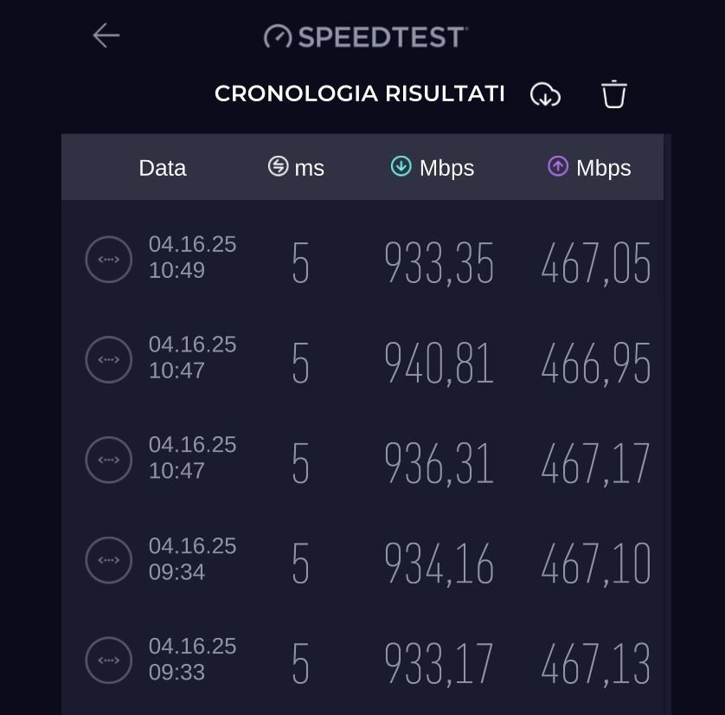Screen dimensions: 725x715
Task: Open the result with 940,81 download
Action: pyautogui.click(x=439, y=364)
